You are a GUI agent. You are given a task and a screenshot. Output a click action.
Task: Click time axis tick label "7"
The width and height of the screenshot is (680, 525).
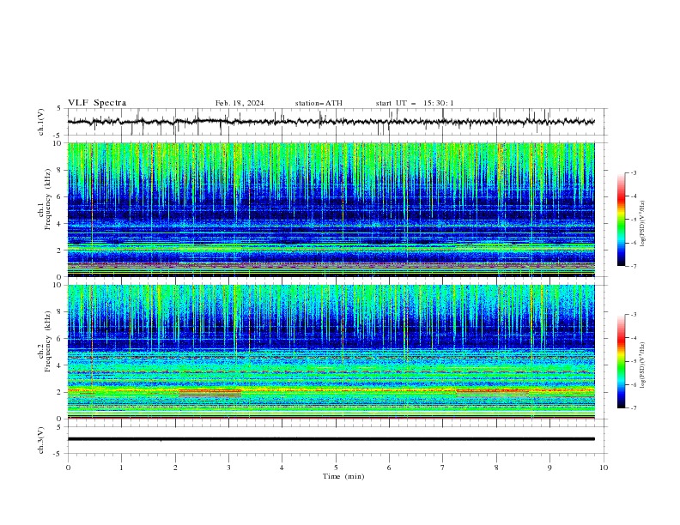443,468
